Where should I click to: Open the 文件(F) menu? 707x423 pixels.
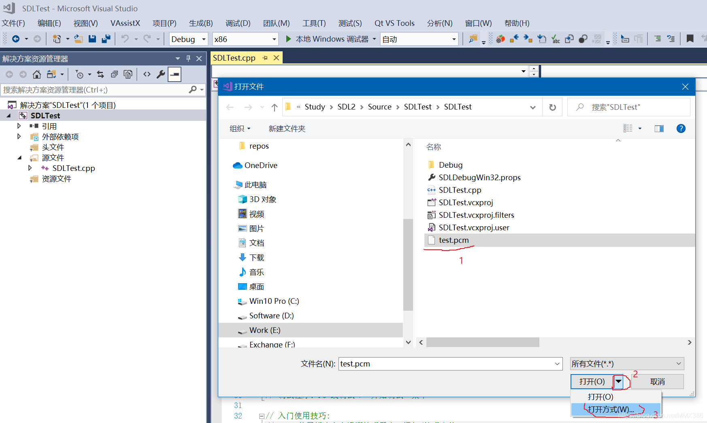(13, 23)
